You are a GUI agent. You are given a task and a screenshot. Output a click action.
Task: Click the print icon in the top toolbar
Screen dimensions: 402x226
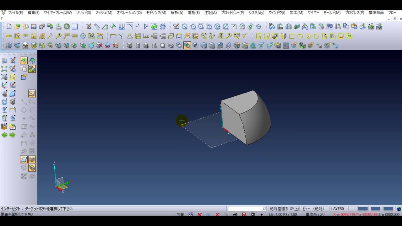point(58,27)
